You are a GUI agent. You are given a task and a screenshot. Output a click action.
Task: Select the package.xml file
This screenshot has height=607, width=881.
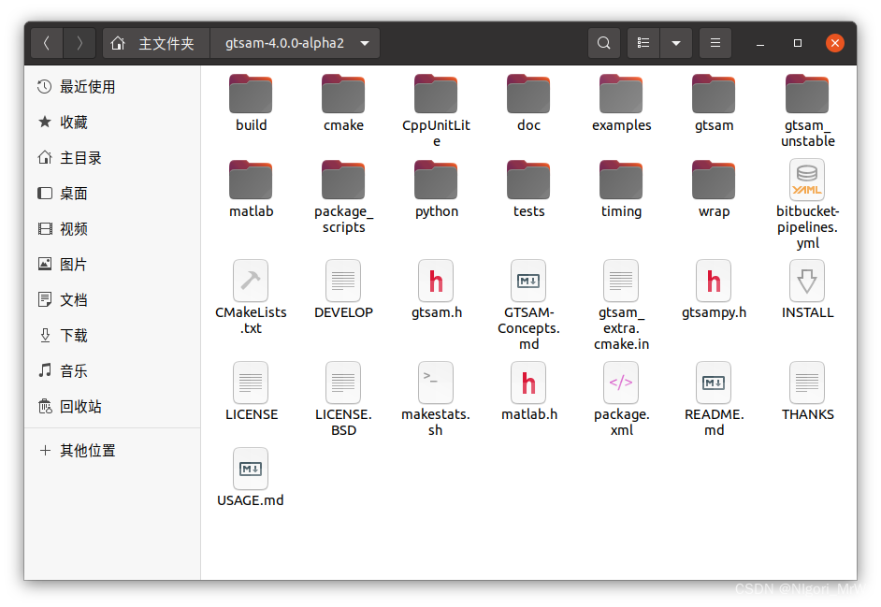pos(621,399)
